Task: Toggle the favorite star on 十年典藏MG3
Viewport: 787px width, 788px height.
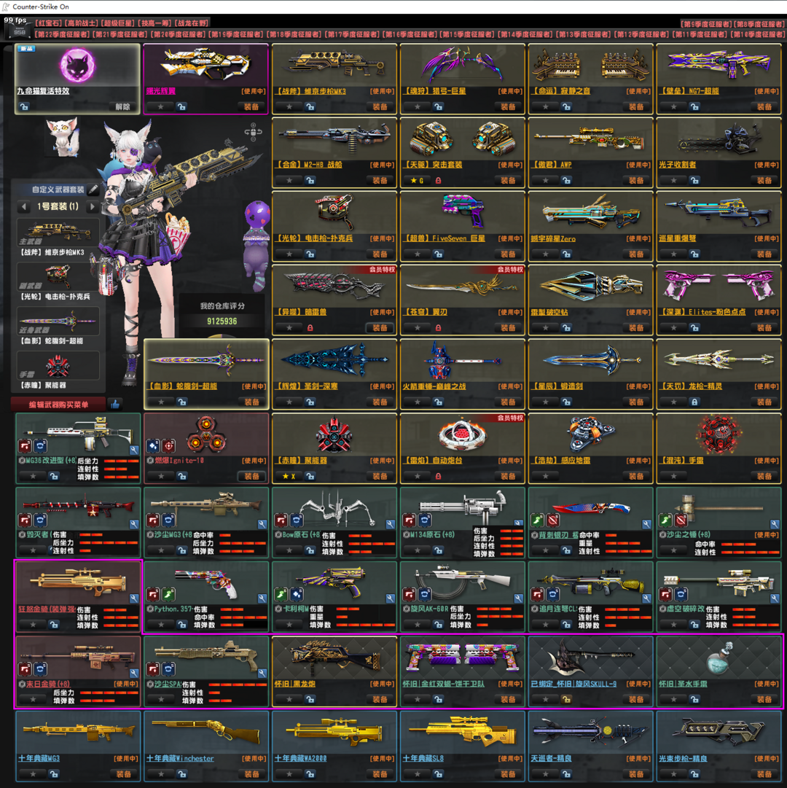Action: pos(33,774)
